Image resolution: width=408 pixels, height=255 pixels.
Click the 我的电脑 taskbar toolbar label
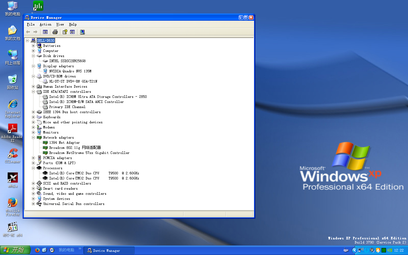coord(66,250)
